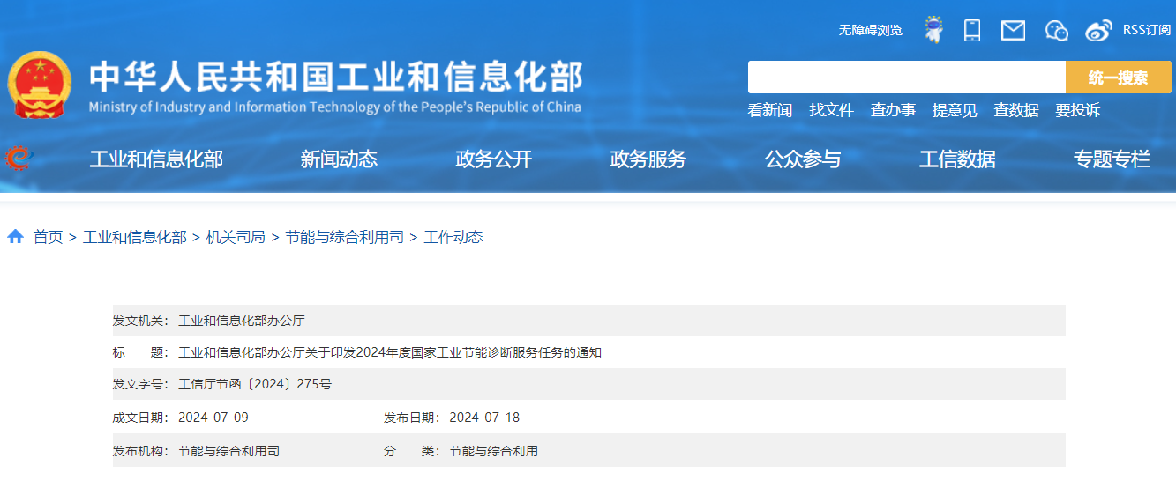Click the 要投诉 quick link
The image size is (1176, 488).
pos(1077,110)
